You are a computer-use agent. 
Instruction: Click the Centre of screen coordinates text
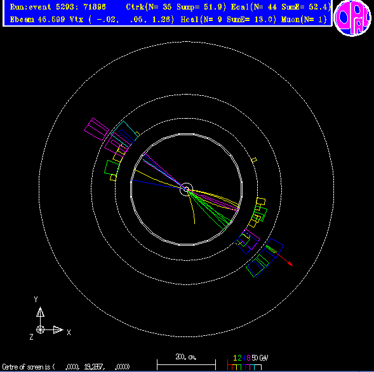66,367
